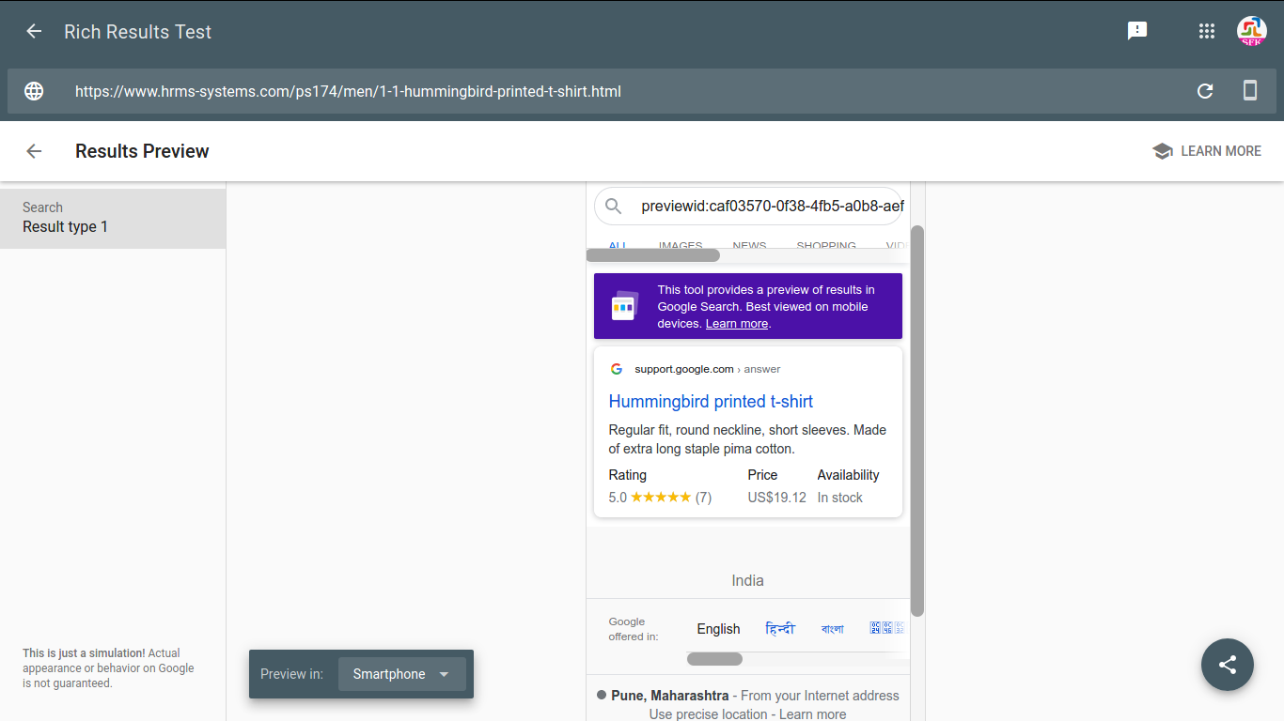Screen dimensions: 1284x721
Task: Switch to the NEWS tab in preview
Action: [x=749, y=246]
